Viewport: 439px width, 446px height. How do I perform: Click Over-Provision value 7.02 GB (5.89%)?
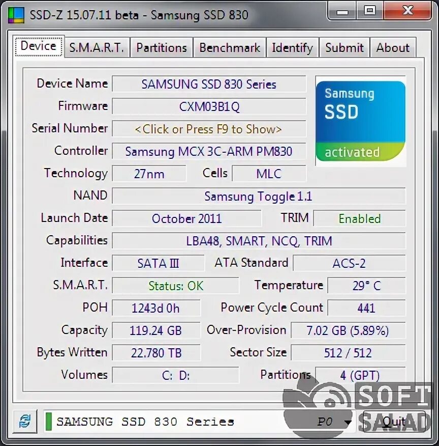point(348,330)
